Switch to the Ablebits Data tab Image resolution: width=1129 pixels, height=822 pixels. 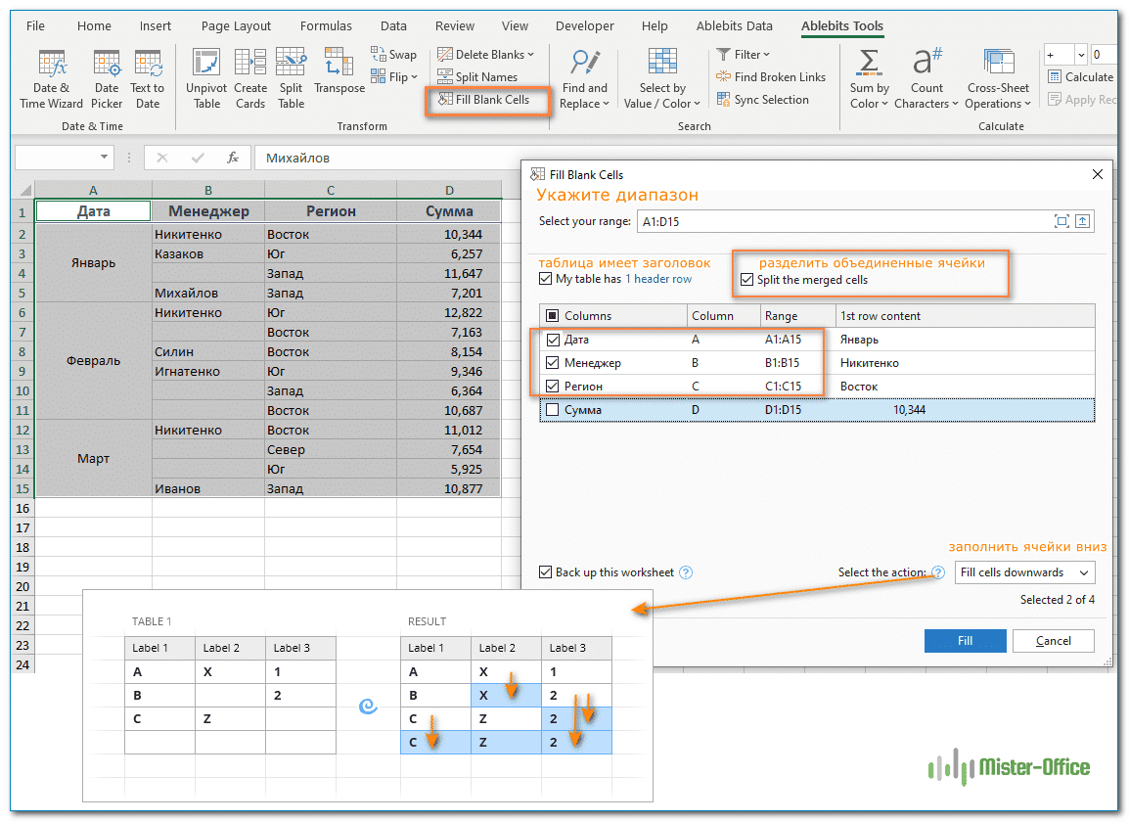tap(734, 26)
